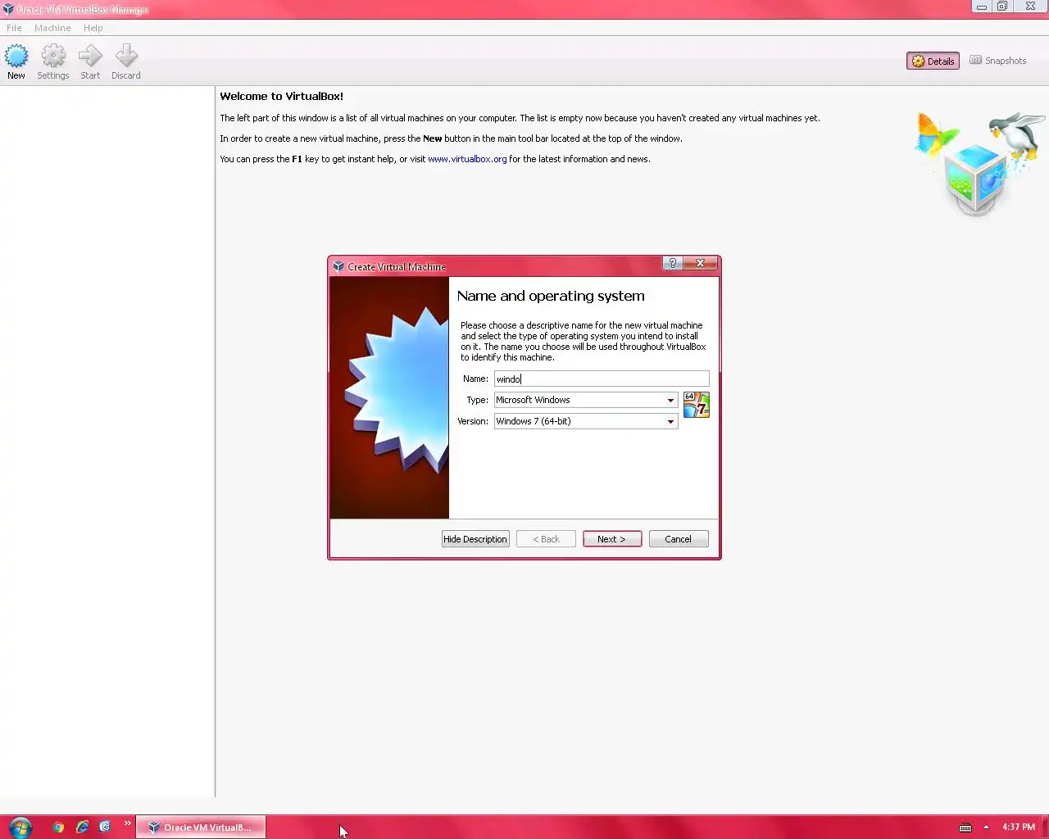
Task: Click the New virtual machine toolbar icon
Action: pyautogui.click(x=16, y=62)
